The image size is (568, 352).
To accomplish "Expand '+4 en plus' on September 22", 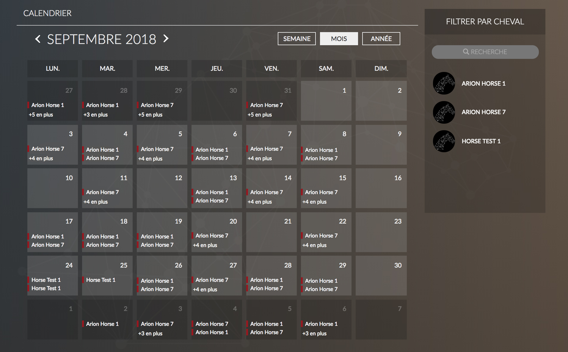I will click(314, 245).
